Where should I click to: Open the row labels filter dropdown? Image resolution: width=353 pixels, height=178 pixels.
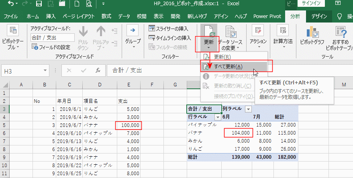click(218, 117)
